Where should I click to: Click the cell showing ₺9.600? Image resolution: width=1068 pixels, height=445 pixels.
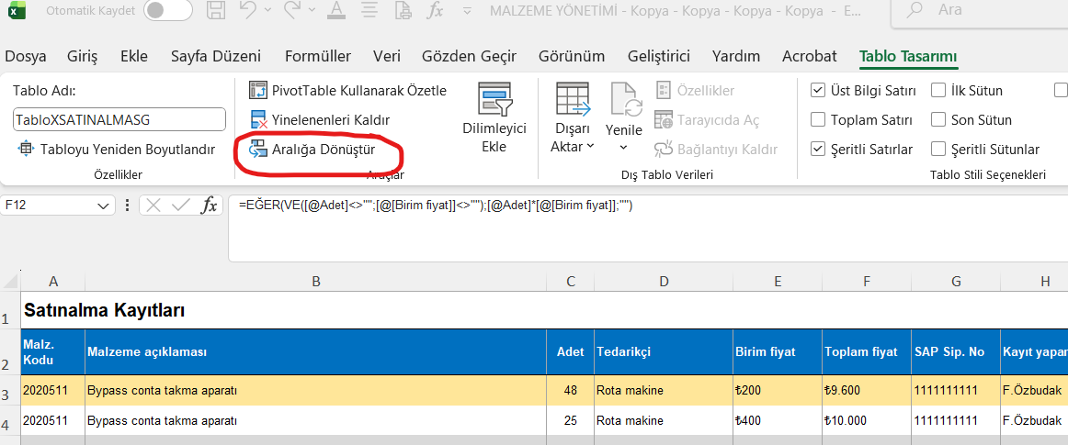[x=866, y=391]
